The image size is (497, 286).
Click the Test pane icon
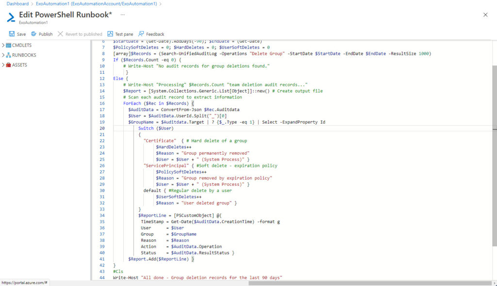point(110,33)
